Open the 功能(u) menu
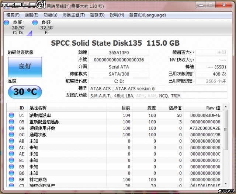This screenshot has width=236, height=194. pyautogui.click(x=51, y=15)
